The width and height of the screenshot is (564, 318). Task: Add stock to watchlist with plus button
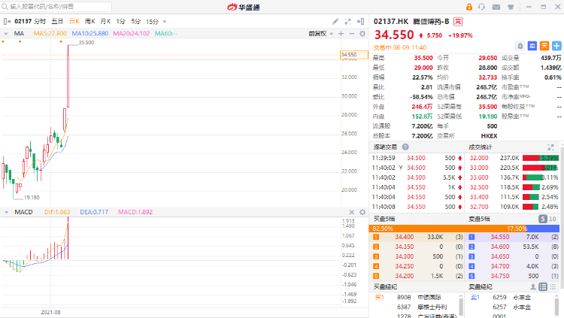pos(556,46)
